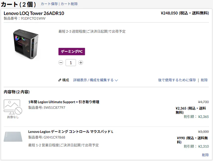Click 1年間 Legion Ultimate Support title
Viewport: 213px width, 161px height.
[64, 102]
